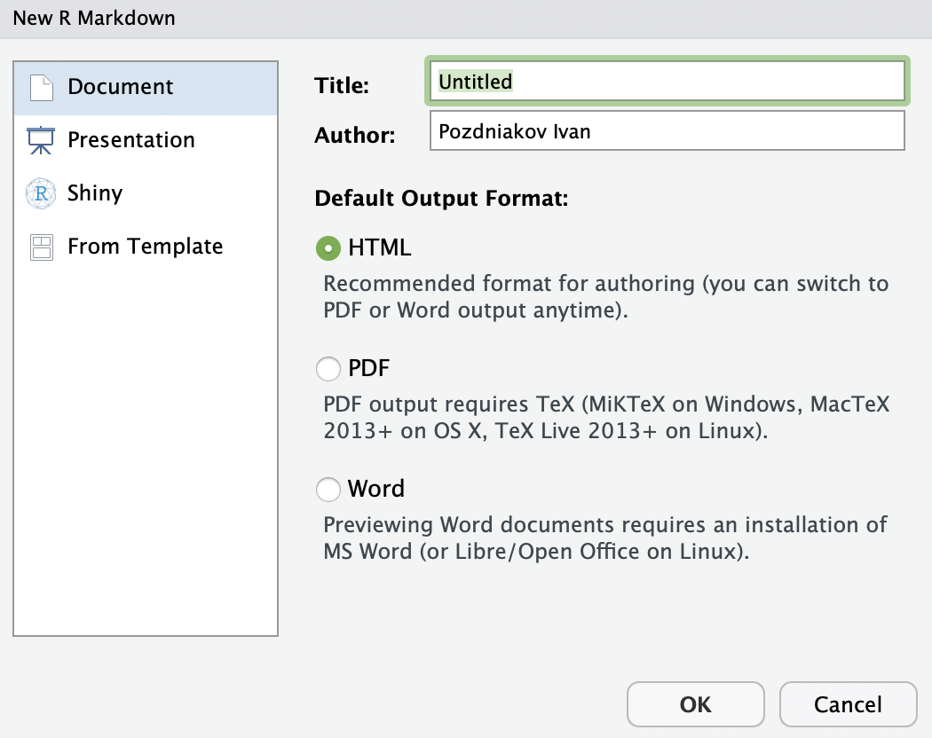Click the Default Output Format heading
The width and height of the screenshot is (932, 738).
pos(441,199)
